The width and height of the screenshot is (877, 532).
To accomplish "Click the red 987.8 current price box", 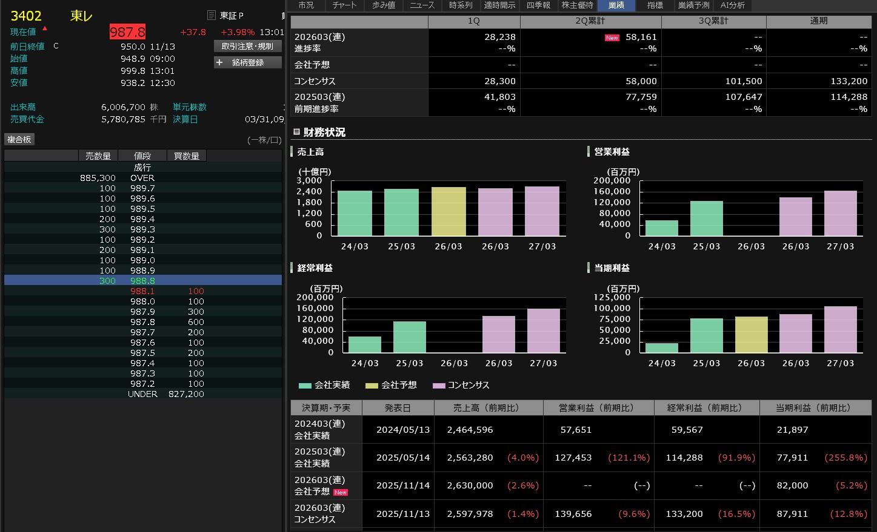I will point(127,32).
